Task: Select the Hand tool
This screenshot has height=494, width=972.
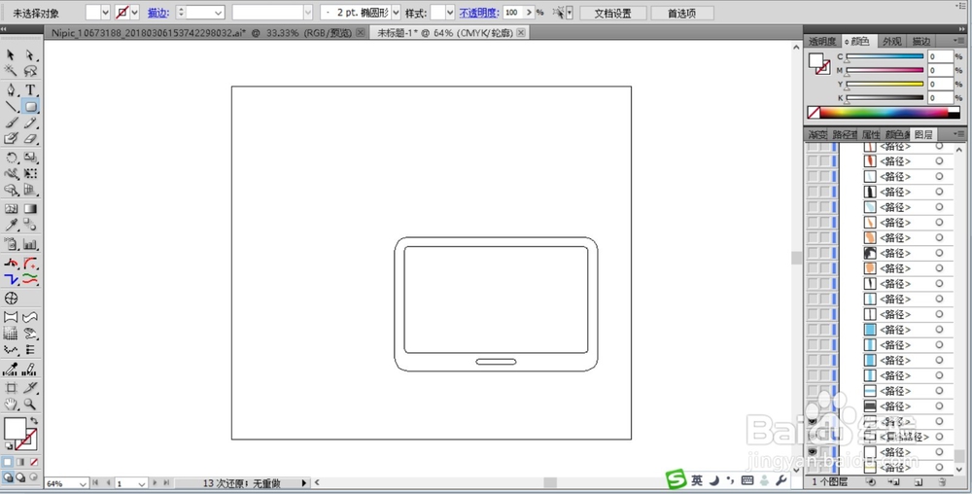Action: coord(11,405)
